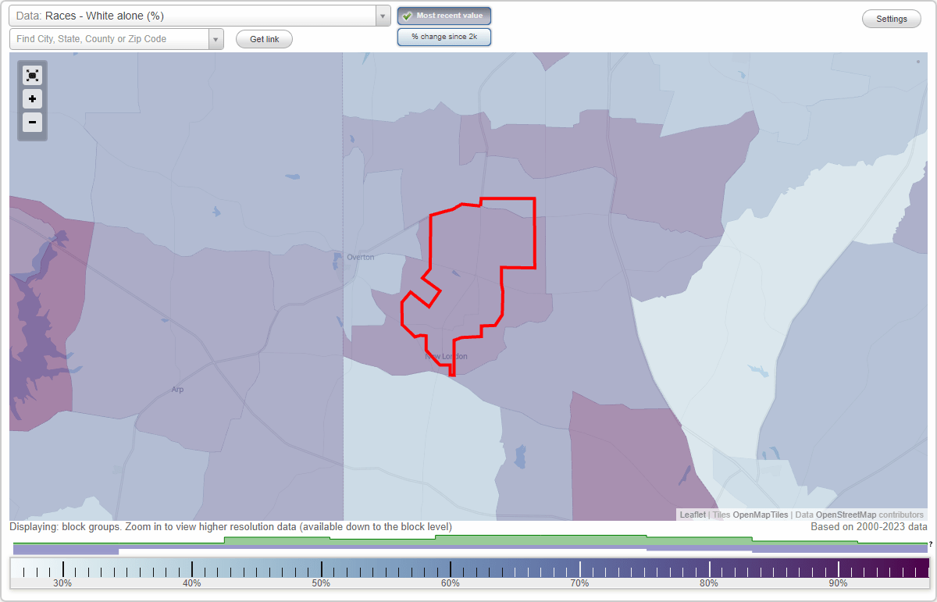Viewport: 937px width, 602px height.
Task: Click the dropdown arrow beside Data selector
Action: point(381,16)
